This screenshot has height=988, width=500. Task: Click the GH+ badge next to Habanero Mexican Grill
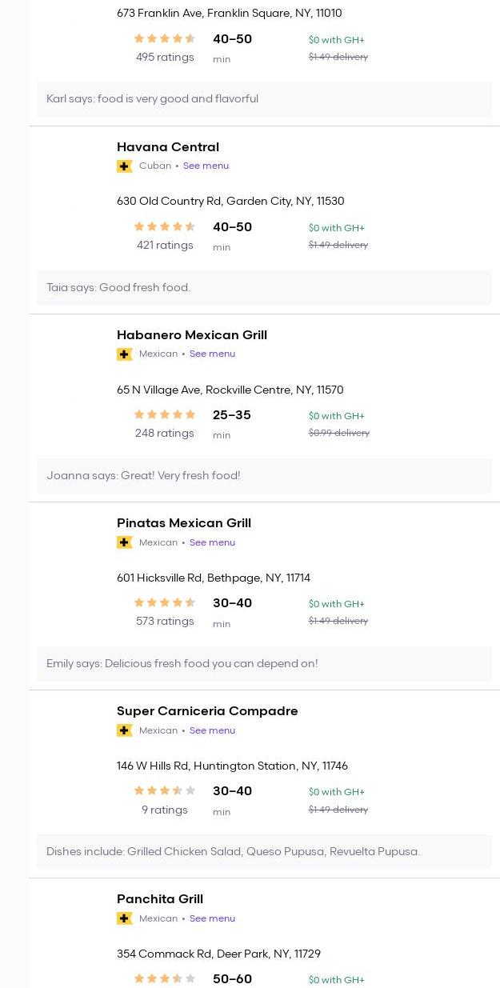(124, 354)
